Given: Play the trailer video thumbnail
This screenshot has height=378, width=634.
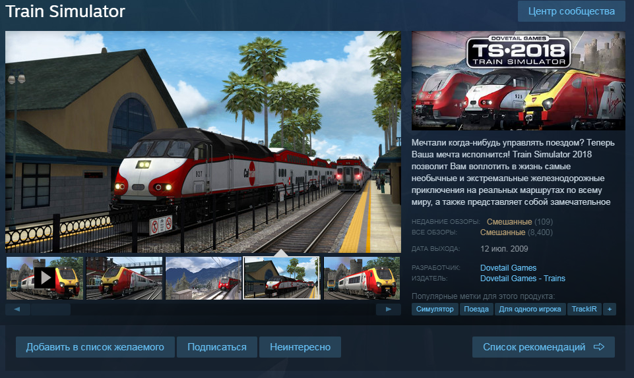Looking at the screenshot, I should tap(45, 278).
